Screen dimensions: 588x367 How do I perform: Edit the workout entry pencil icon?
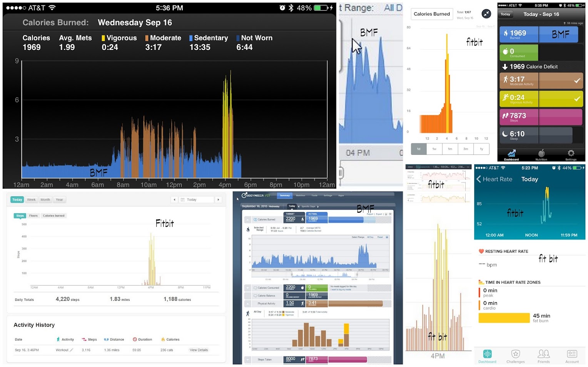(x=71, y=350)
